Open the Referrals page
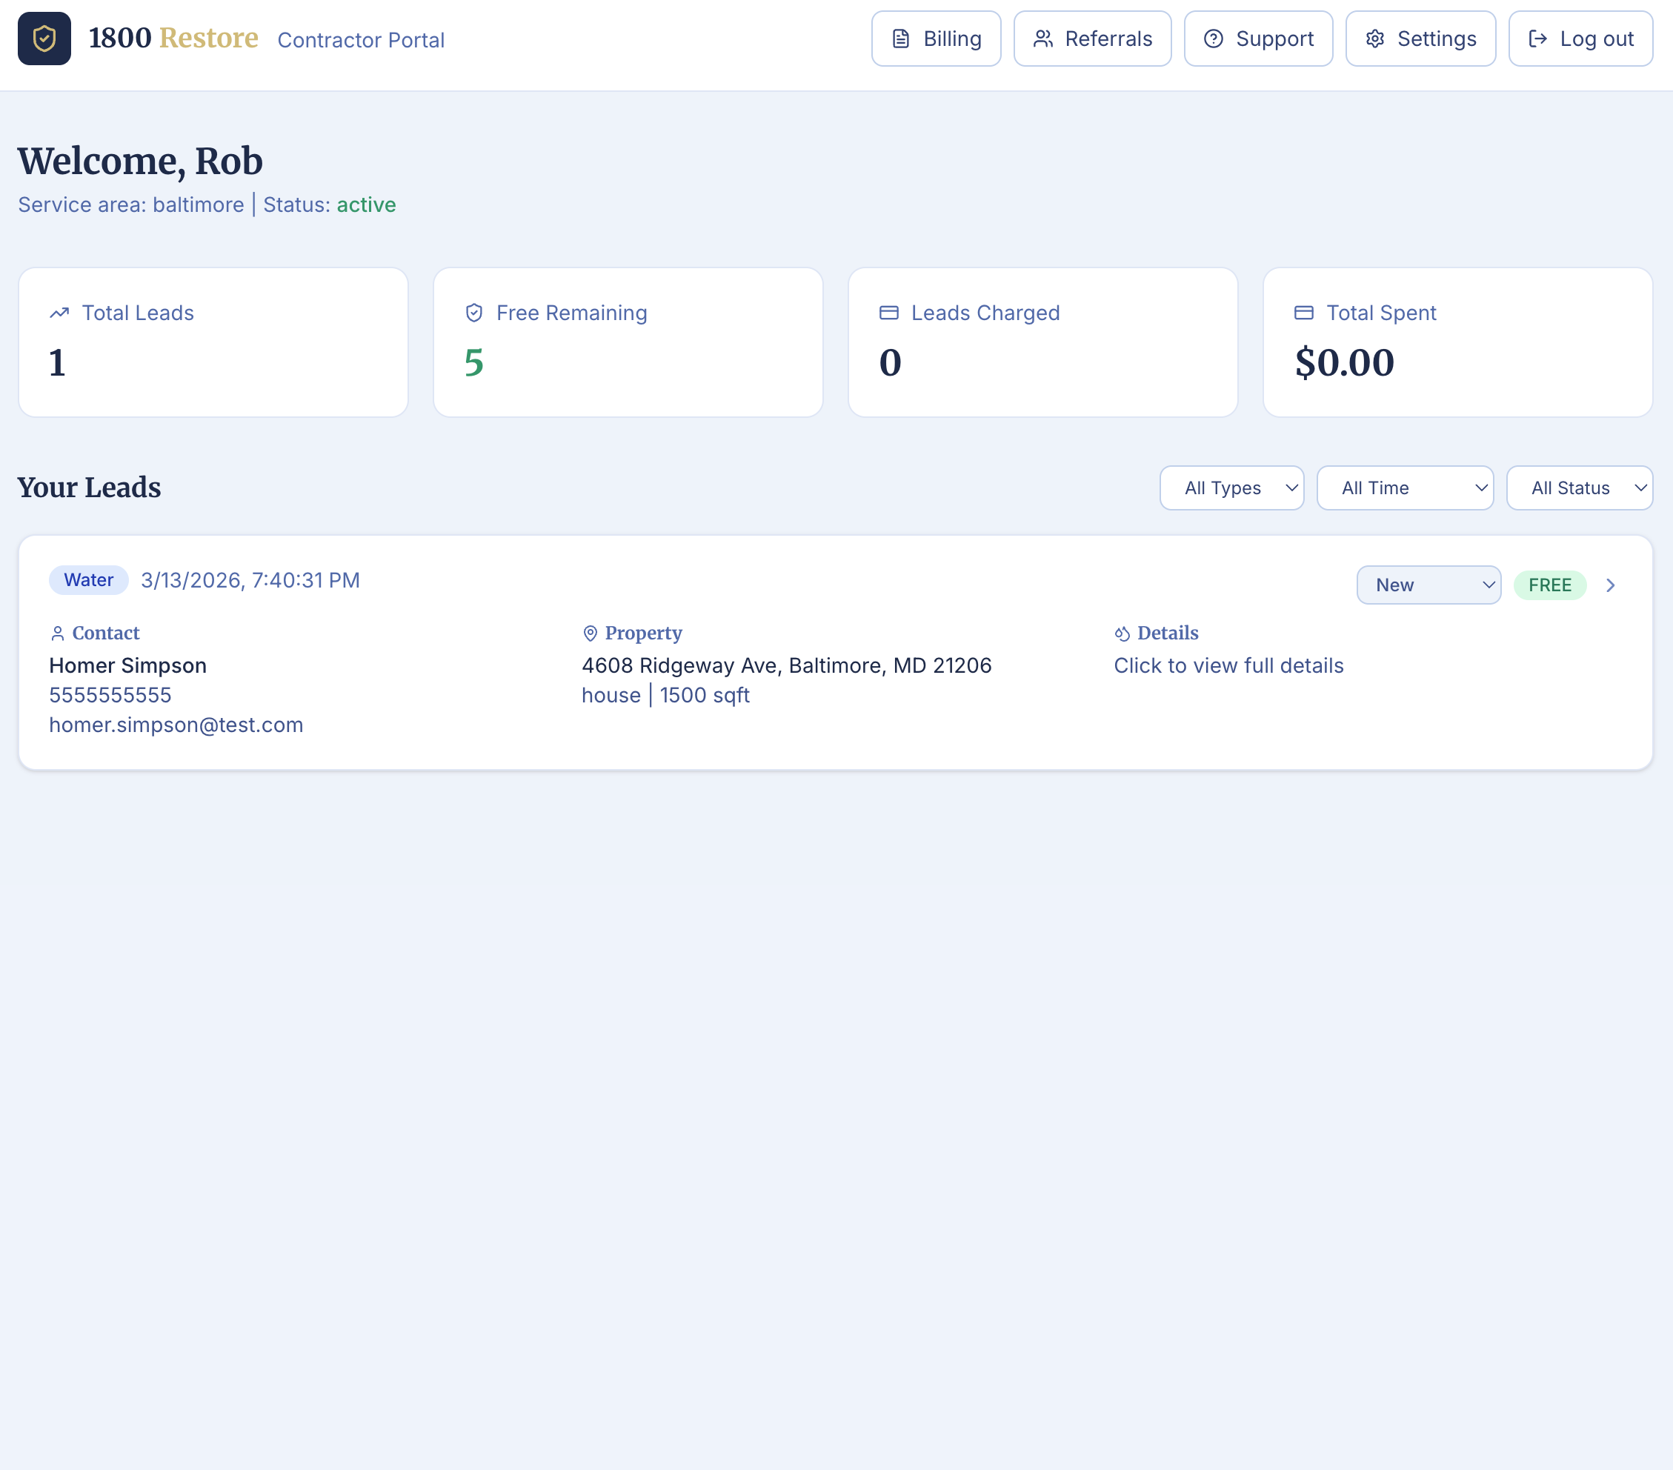The image size is (1673, 1470). [1093, 38]
